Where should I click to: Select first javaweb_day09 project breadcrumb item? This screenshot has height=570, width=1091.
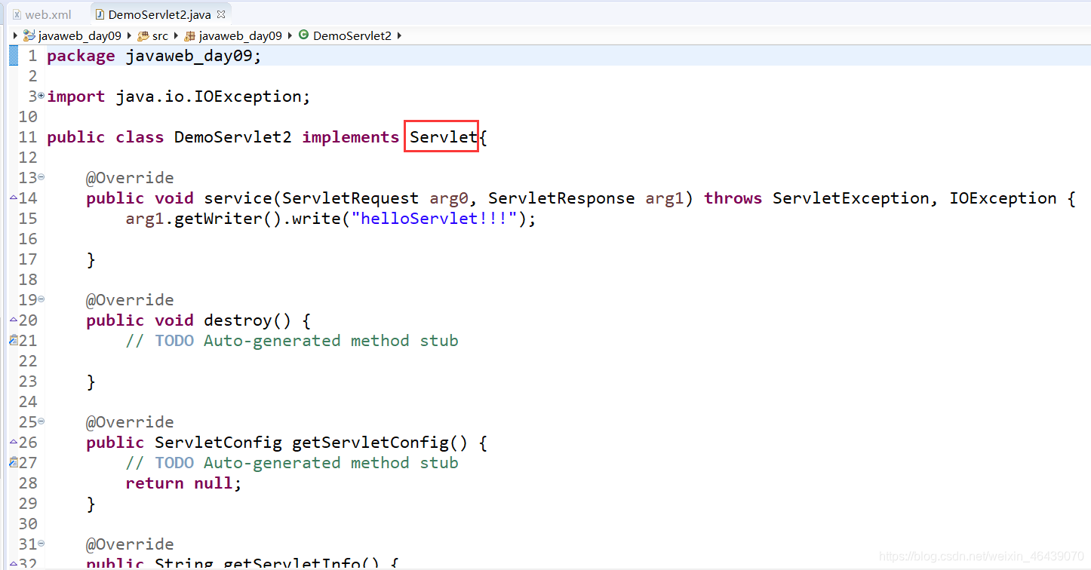tap(79, 35)
